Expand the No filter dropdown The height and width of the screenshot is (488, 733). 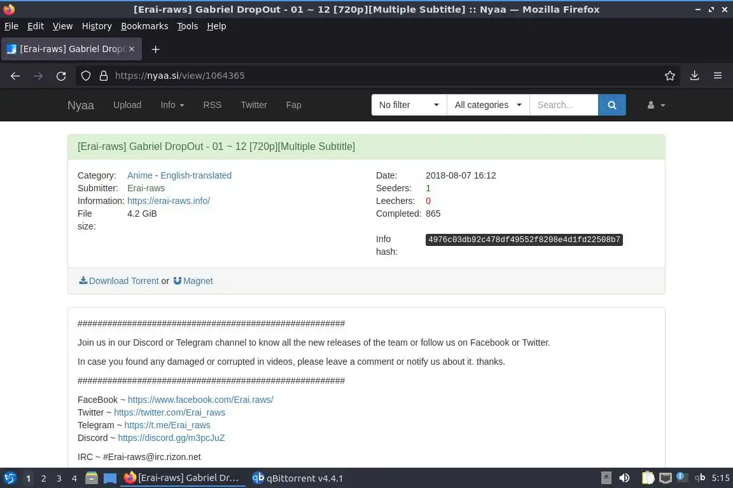pyautogui.click(x=409, y=105)
